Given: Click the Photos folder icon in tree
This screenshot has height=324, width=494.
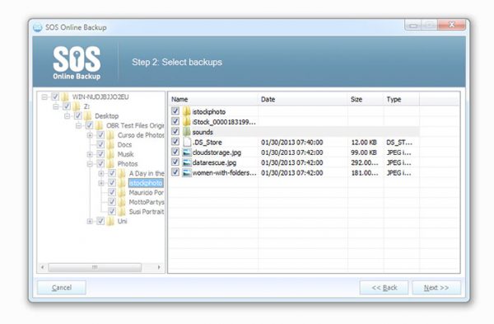Looking at the screenshot, I should 110,164.
